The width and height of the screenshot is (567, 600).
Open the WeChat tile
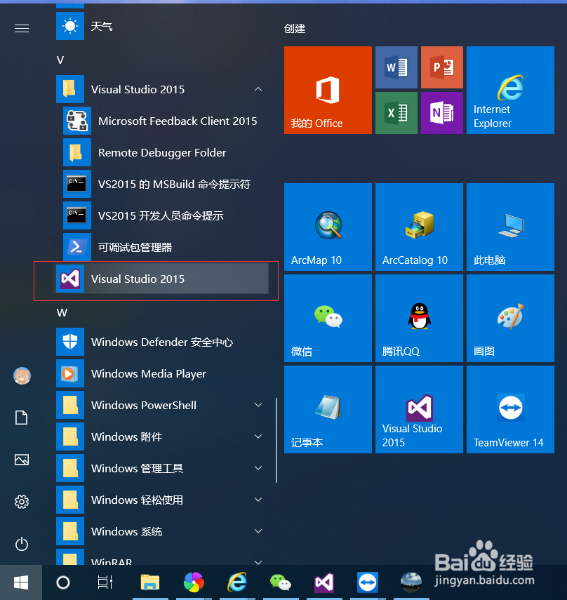(328, 319)
